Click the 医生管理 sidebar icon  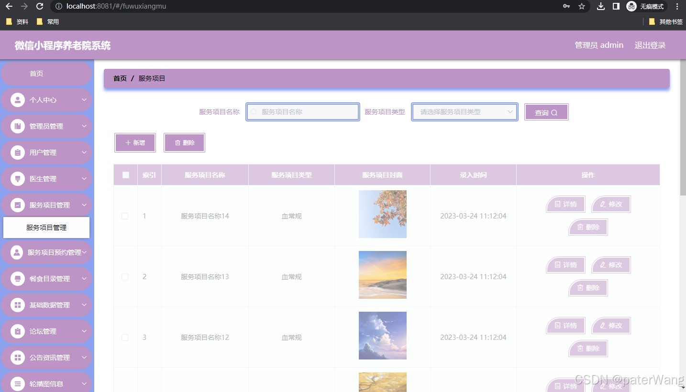(18, 179)
